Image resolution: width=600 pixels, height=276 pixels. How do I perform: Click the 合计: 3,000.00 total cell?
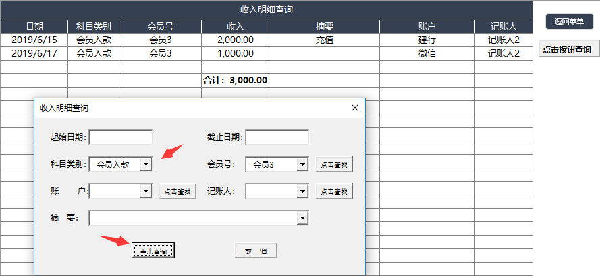[236, 81]
